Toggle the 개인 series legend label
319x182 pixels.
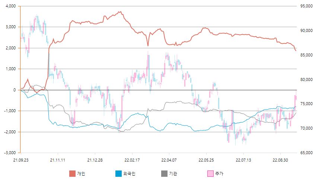click(x=82, y=173)
